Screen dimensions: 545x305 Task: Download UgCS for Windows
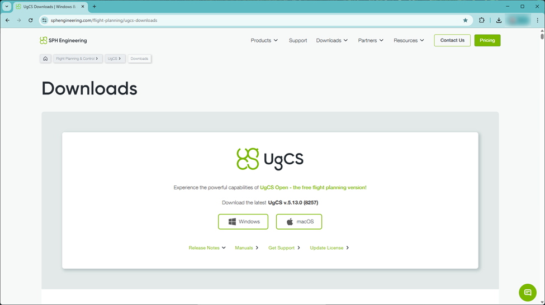[243, 222]
